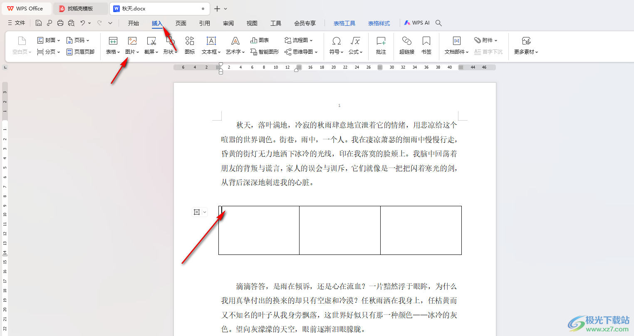The width and height of the screenshot is (634, 336).
Task: Click the 超链接 hyperlink icon
Action: pos(407,41)
